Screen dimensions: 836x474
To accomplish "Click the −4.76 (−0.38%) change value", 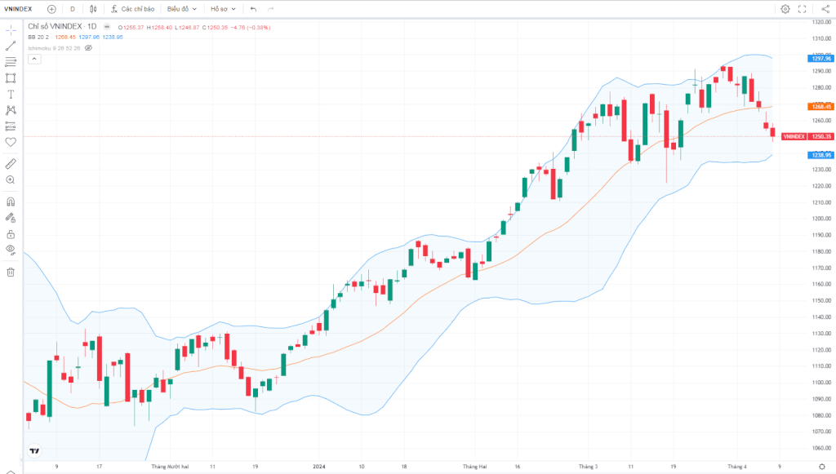I will point(251,28).
